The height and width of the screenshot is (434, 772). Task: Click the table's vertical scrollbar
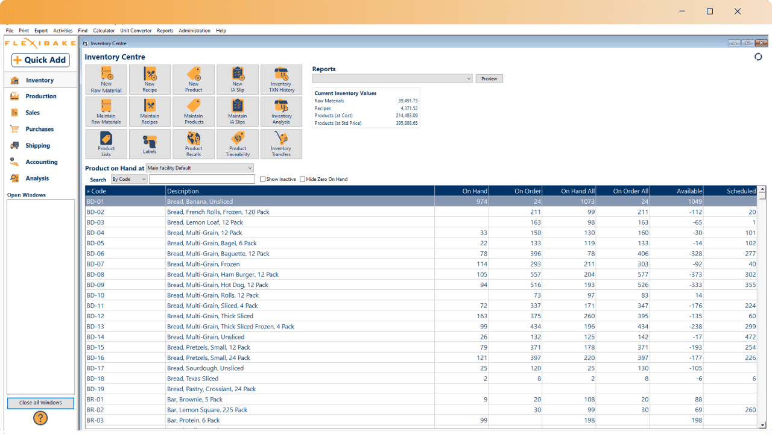tap(762, 301)
